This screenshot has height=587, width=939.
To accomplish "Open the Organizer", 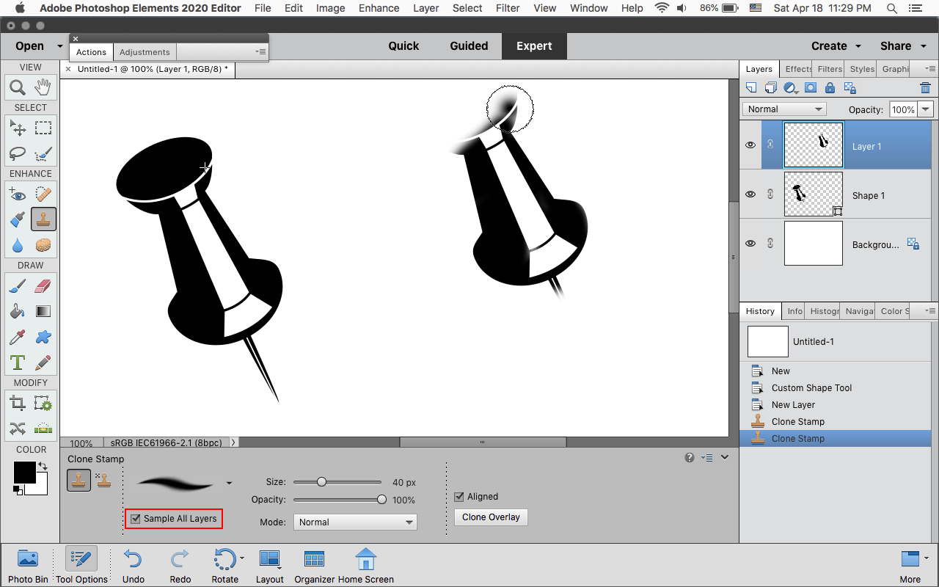I will (314, 566).
